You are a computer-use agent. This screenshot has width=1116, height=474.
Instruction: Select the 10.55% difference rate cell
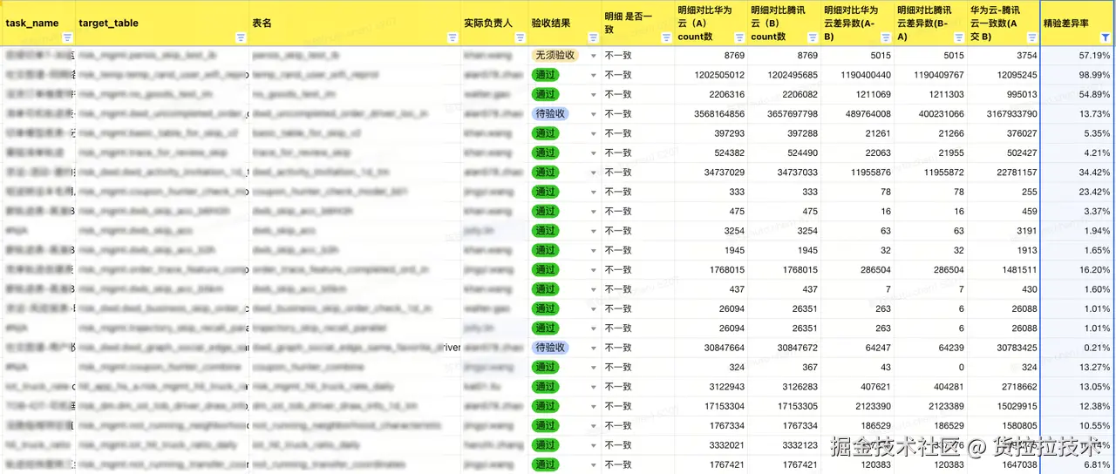coord(1078,425)
